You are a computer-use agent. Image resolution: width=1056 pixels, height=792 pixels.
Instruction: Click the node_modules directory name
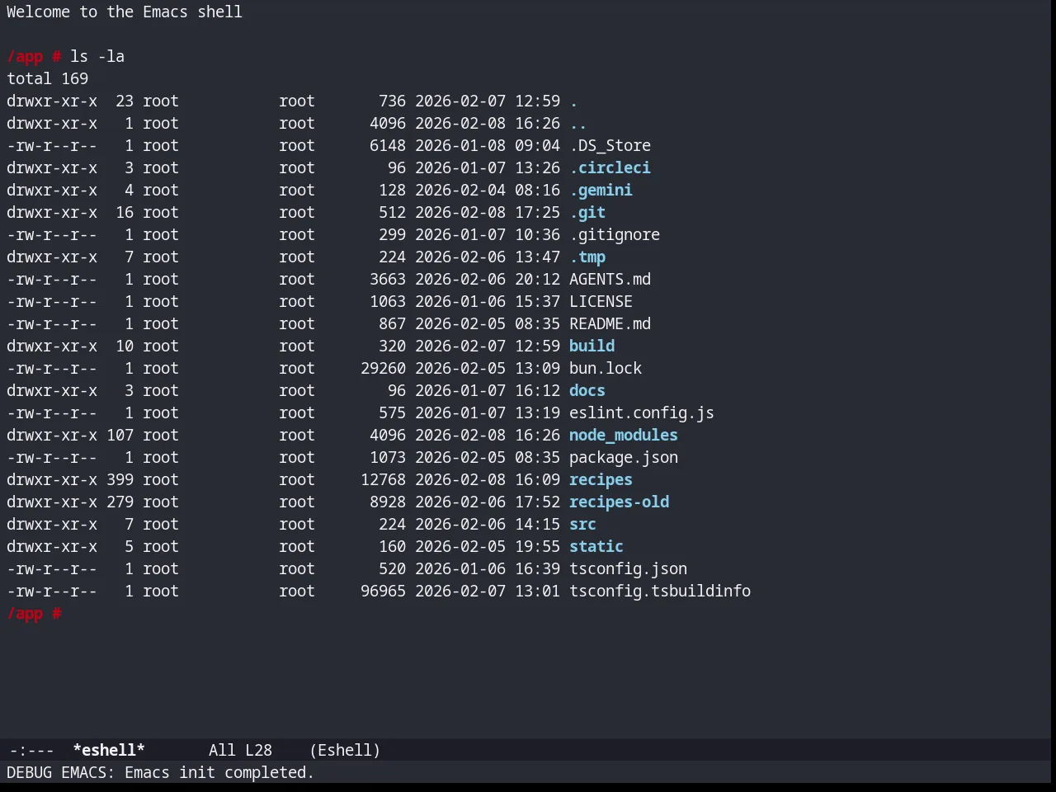624,435
